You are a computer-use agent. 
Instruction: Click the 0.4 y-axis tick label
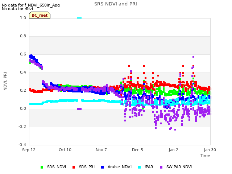pyautogui.click(x=23, y=72)
